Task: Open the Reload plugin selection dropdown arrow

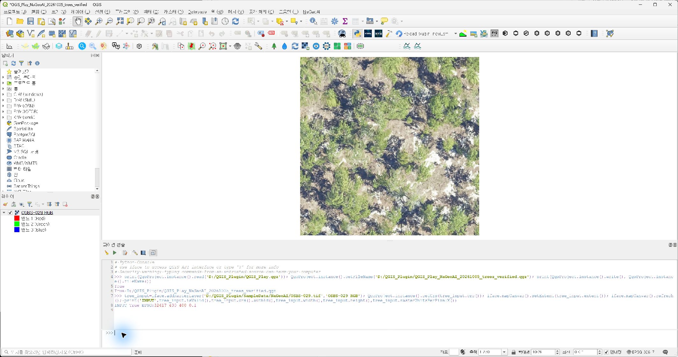Action: (456, 33)
